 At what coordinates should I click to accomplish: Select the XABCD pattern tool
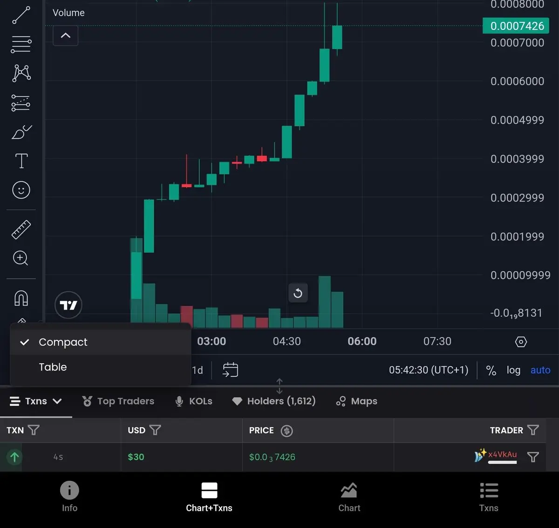coord(21,73)
